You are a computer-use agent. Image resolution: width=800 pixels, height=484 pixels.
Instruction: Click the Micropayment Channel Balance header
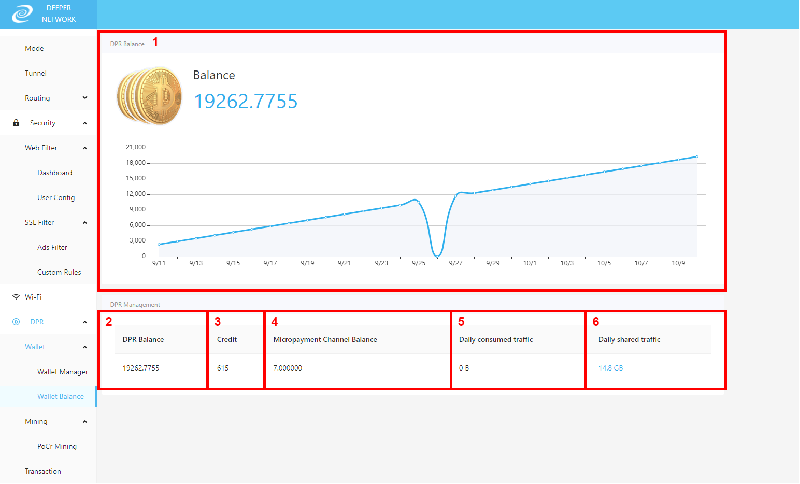pyautogui.click(x=325, y=339)
